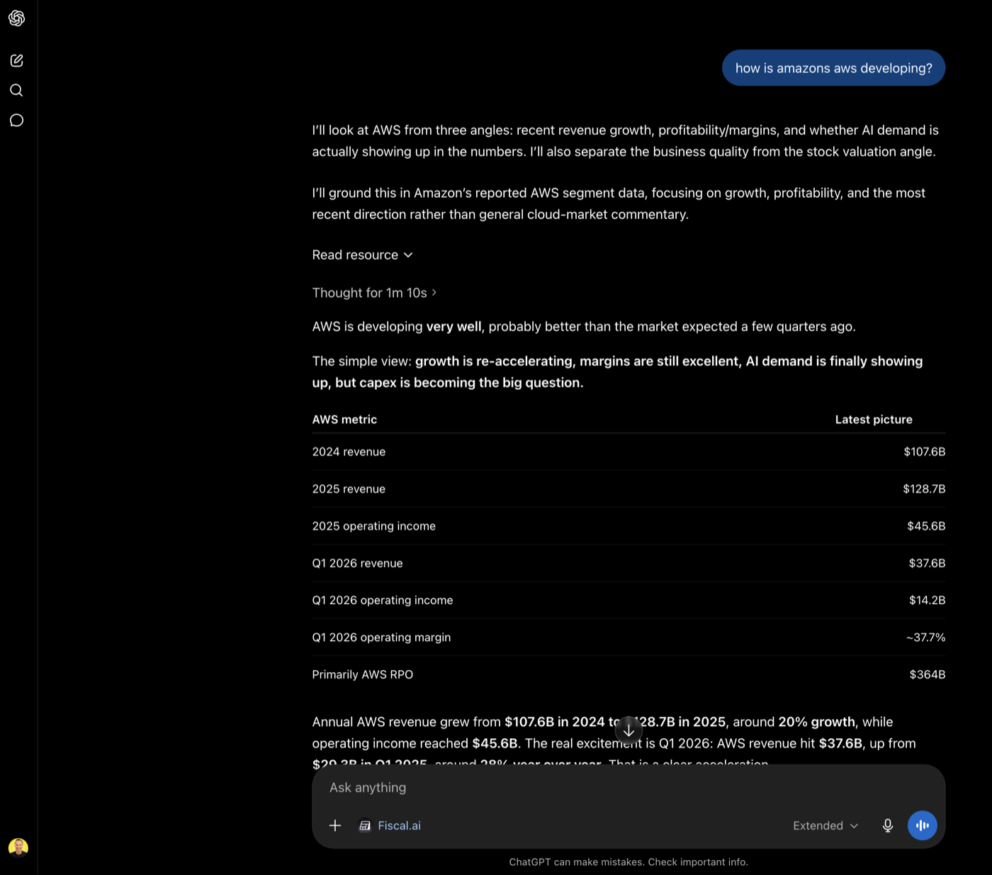Screen dimensions: 992x875
Task: Open attachments with the plus icon
Action: pos(335,825)
